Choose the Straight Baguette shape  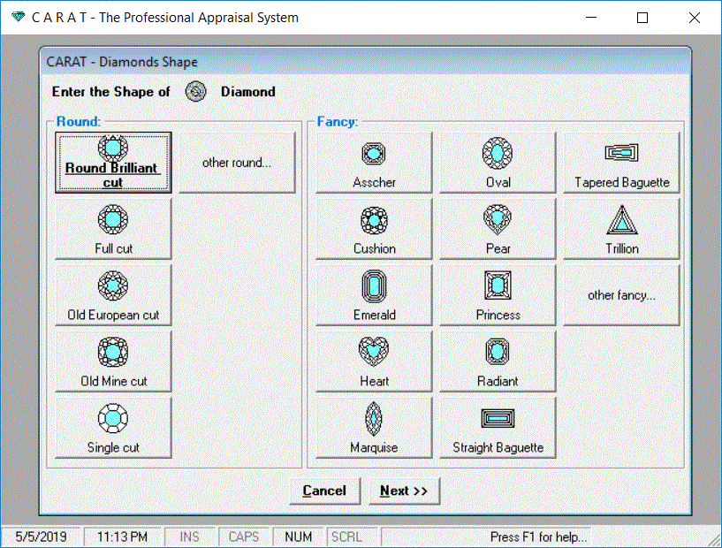coord(498,428)
